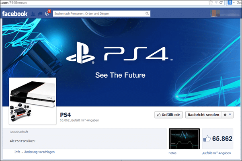Click 'Alle PS4 Fans liken!' description
Viewport: 242px width, 161px height.
coord(23,141)
